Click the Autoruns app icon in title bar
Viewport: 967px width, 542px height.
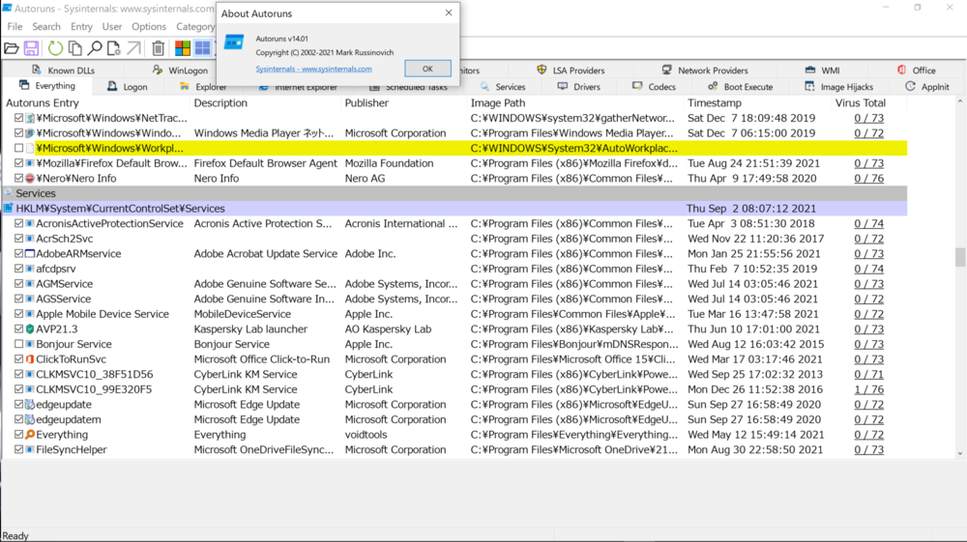(x=8, y=8)
